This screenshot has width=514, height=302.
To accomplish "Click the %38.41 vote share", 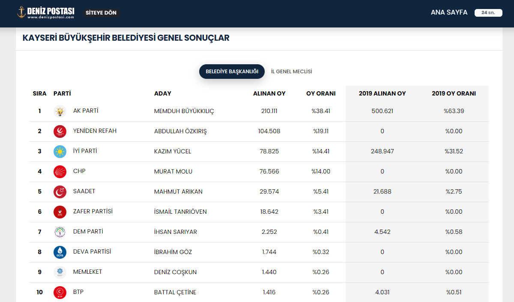I will [x=321, y=111].
